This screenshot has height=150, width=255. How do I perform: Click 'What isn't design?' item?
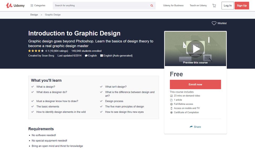(116, 87)
